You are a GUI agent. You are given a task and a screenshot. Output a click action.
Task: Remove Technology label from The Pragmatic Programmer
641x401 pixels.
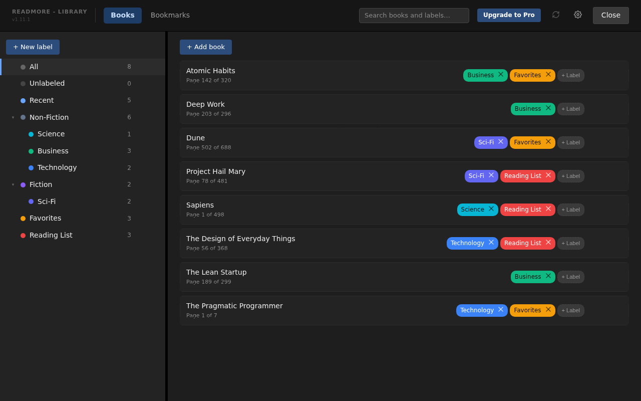pos(501,310)
